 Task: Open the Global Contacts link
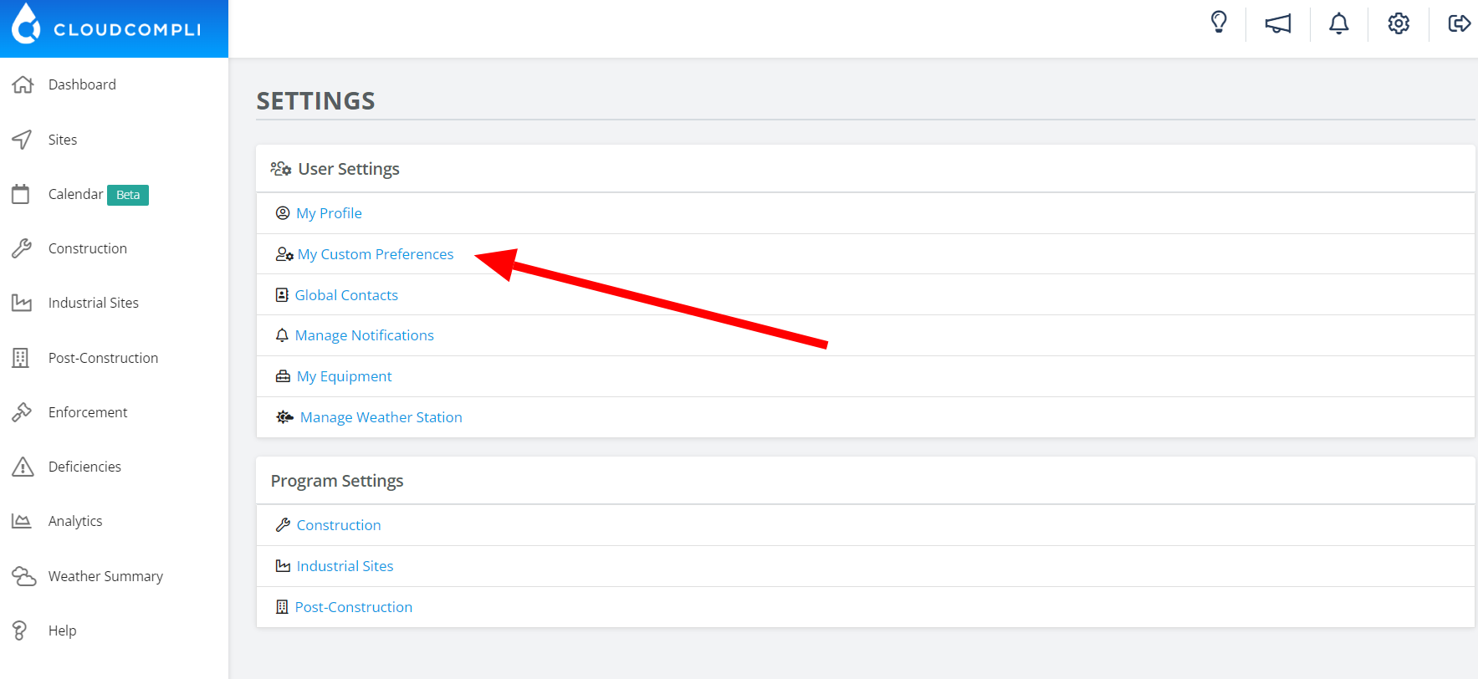[346, 295]
